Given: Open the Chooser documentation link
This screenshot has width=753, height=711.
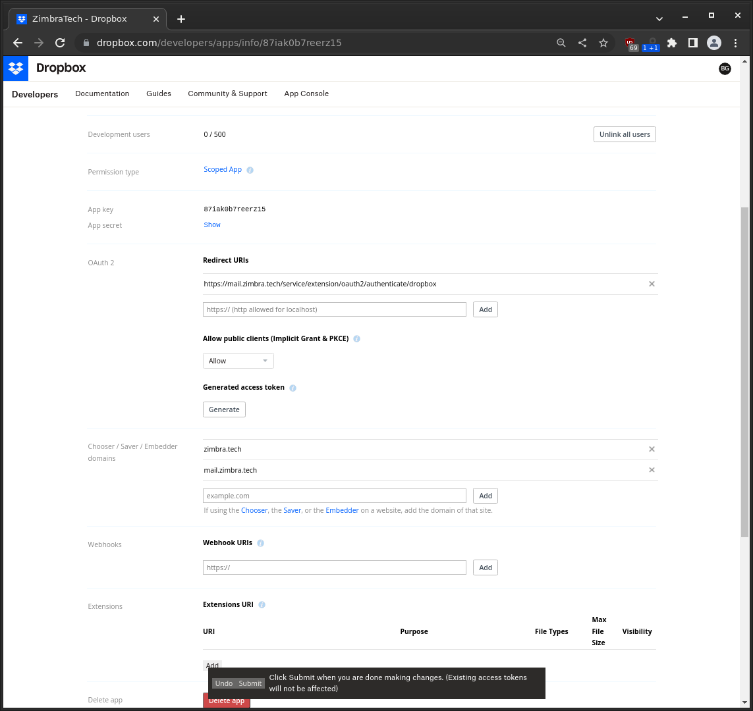Looking at the screenshot, I should click(x=254, y=510).
